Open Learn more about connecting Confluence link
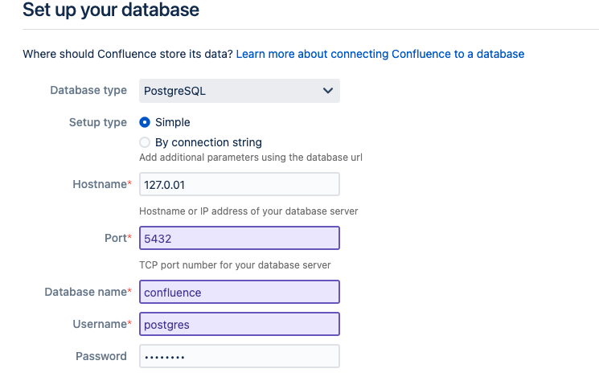This screenshot has height=381, width=599. pyautogui.click(x=380, y=54)
